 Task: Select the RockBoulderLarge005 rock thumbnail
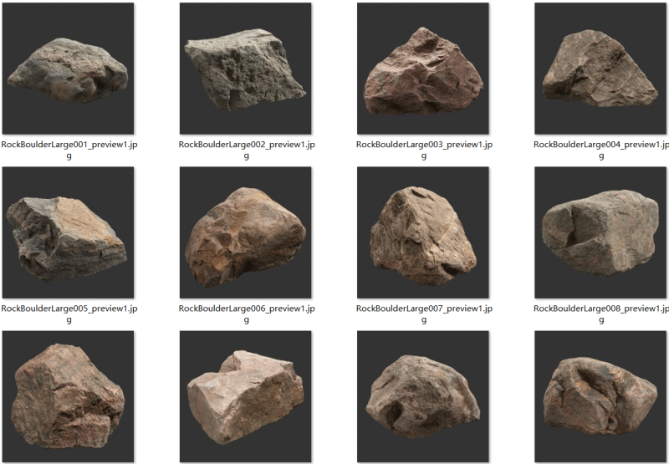pyautogui.click(x=68, y=232)
